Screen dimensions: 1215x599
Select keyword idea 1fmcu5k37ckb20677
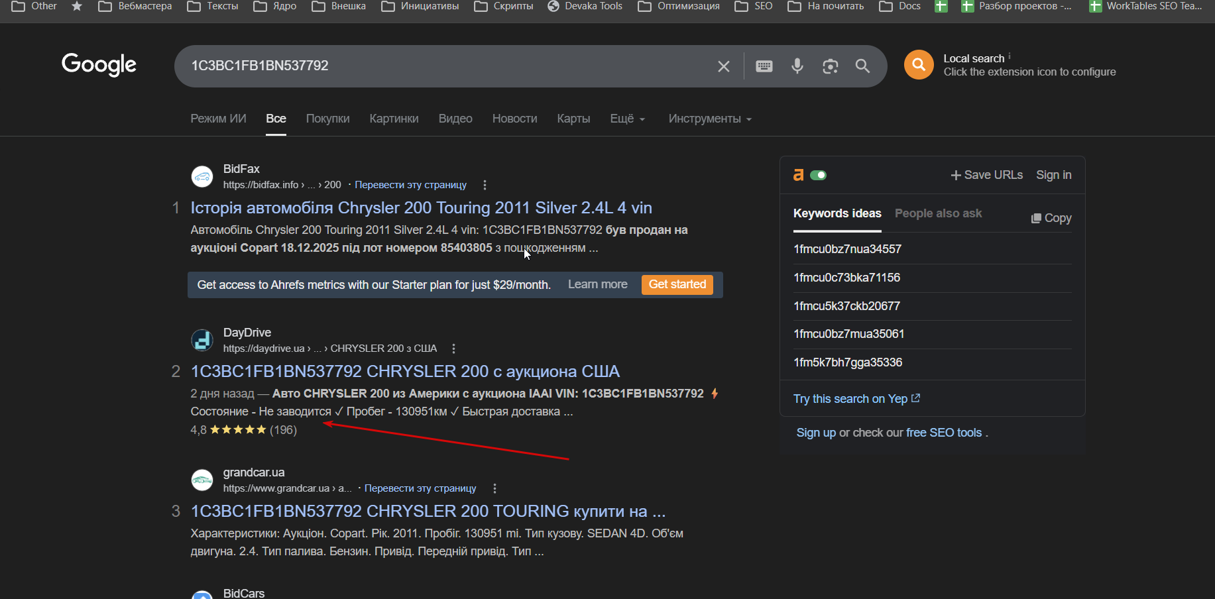[846, 306]
